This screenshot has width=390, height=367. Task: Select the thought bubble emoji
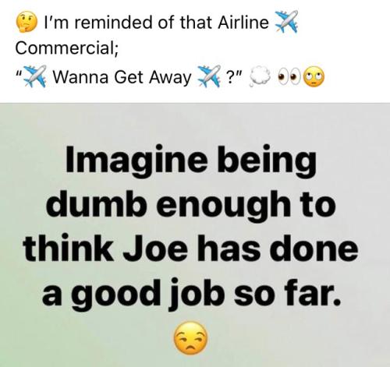click(x=261, y=78)
